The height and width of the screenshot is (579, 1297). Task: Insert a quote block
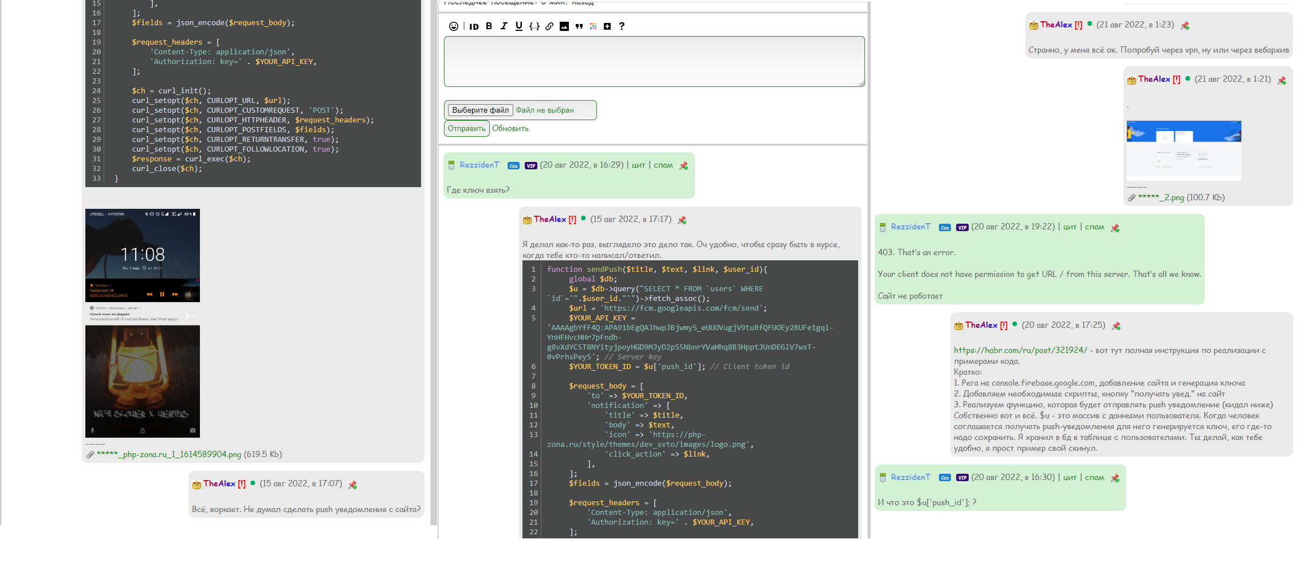579,26
